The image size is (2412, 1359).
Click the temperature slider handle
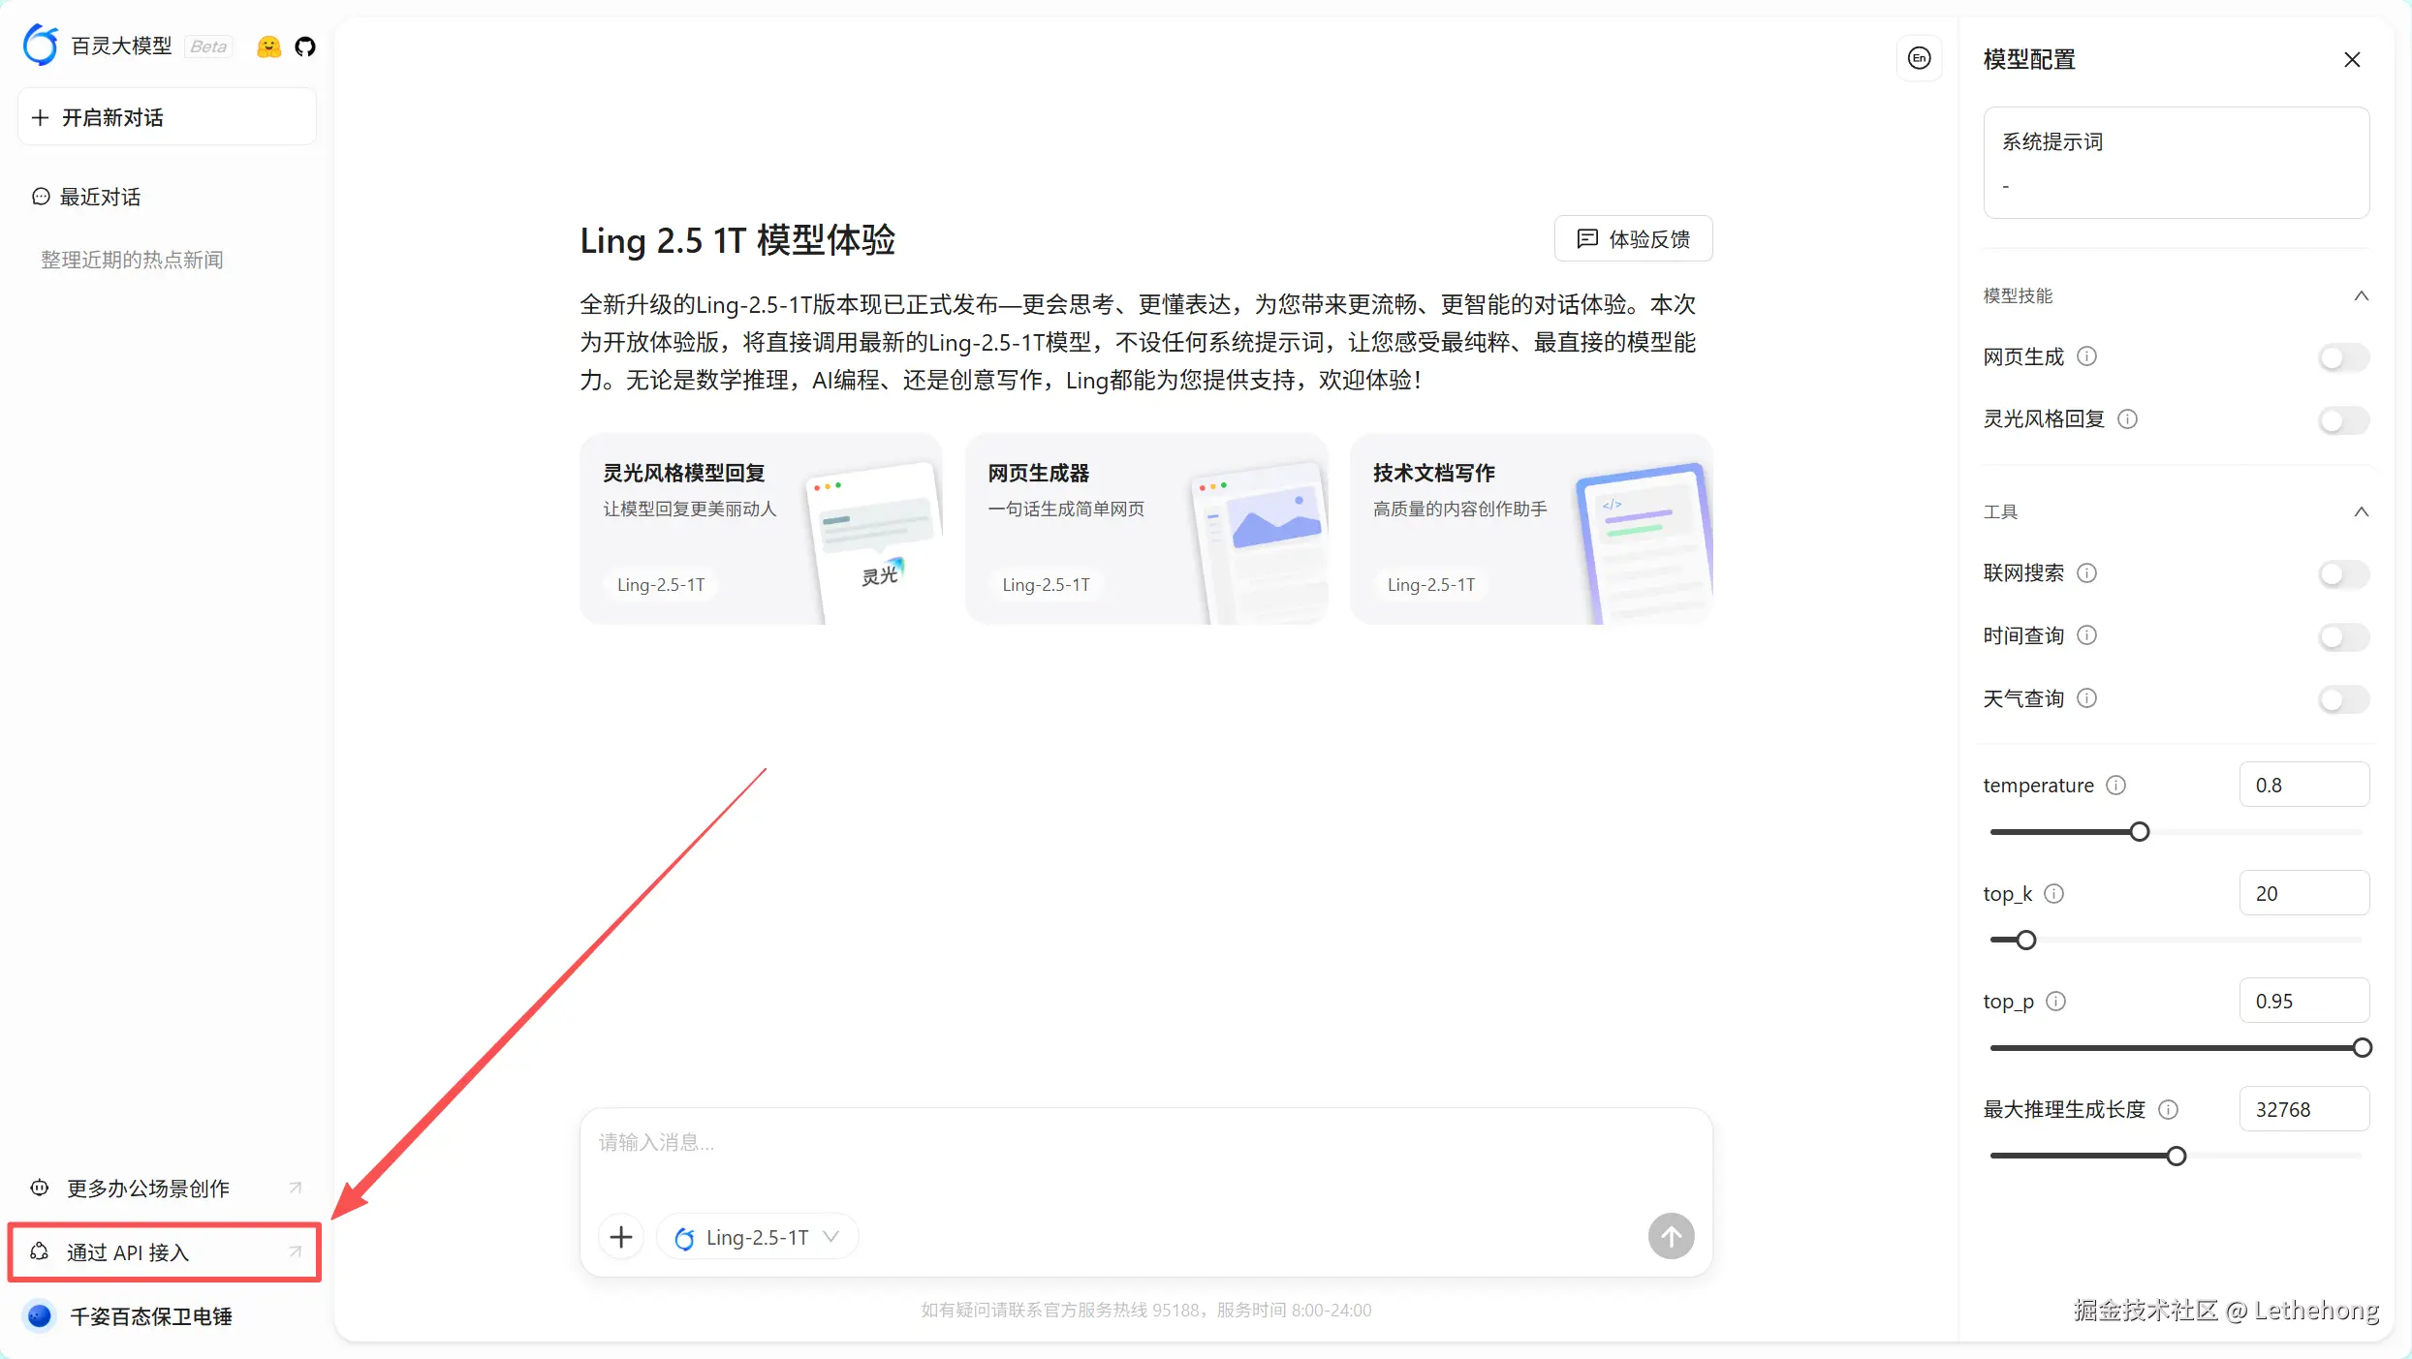coord(2140,832)
